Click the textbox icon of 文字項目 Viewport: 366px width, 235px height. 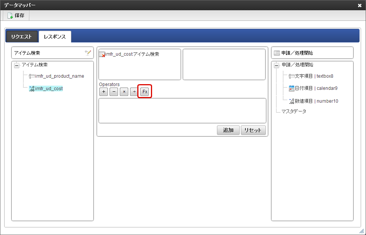[292, 76]
